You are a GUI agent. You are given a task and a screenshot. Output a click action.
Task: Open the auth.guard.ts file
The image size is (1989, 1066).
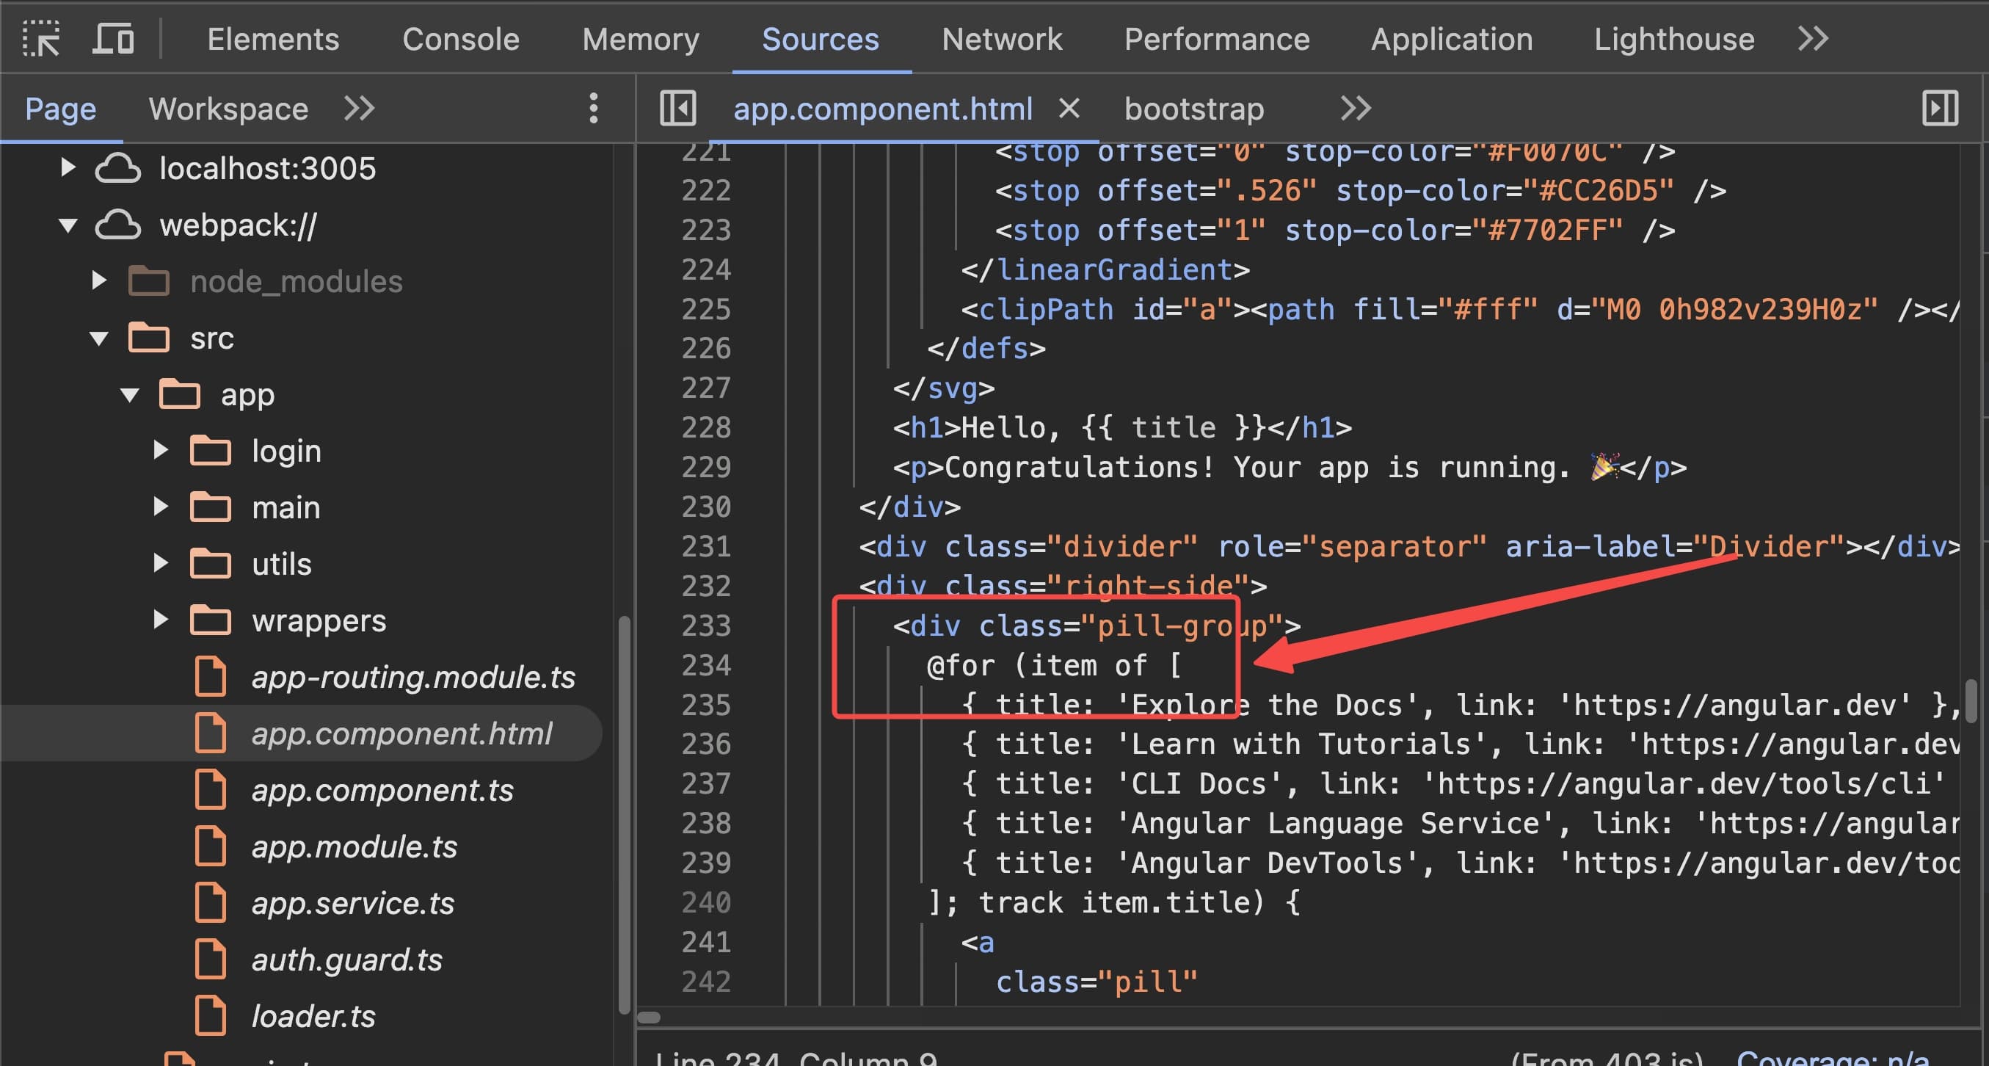347,959
